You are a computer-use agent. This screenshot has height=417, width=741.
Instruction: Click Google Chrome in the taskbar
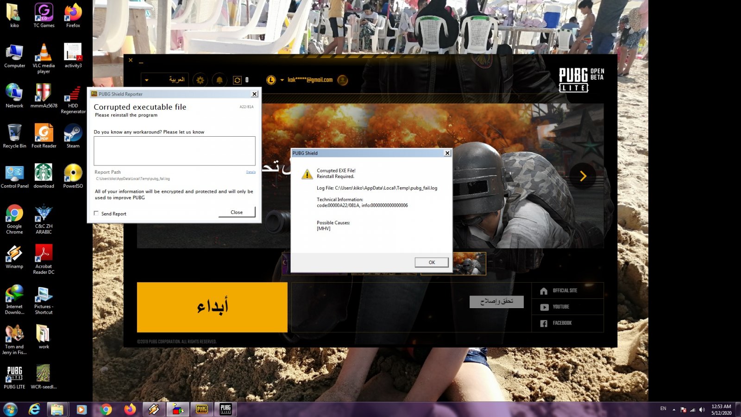tap(106, 409)
